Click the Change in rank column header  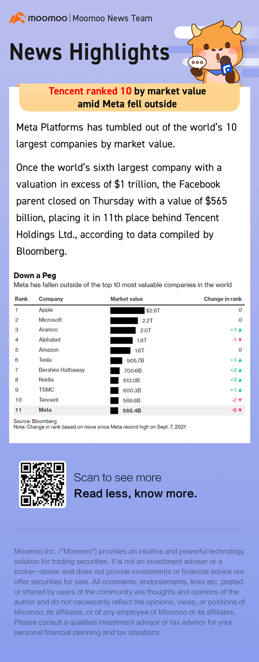point(222,299)
